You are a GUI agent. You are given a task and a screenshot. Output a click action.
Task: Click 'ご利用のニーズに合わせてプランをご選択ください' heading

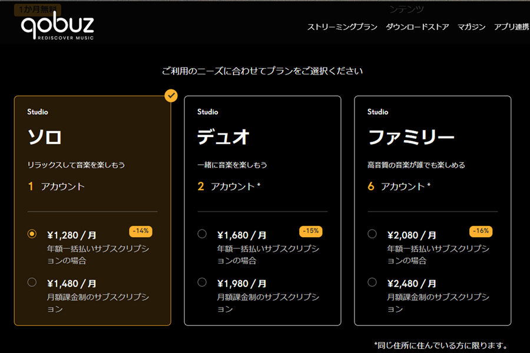[x=262, y=71]
